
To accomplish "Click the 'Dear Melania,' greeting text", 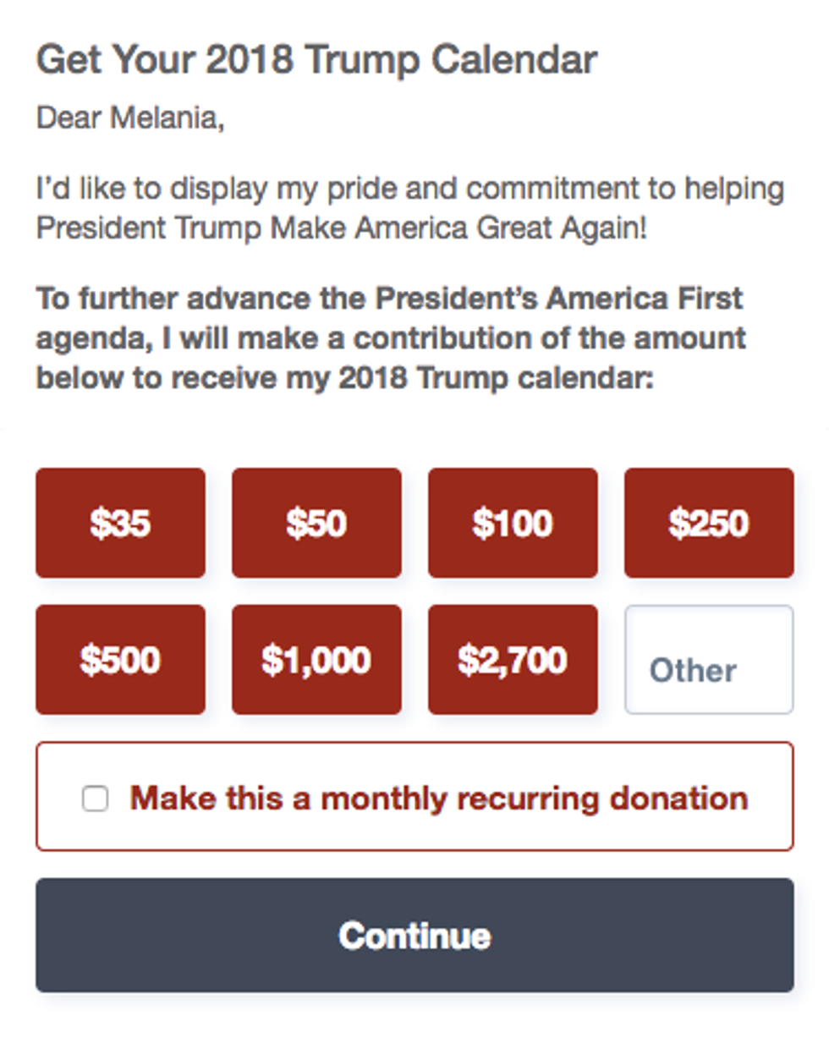I will click(x=130, y=118).
